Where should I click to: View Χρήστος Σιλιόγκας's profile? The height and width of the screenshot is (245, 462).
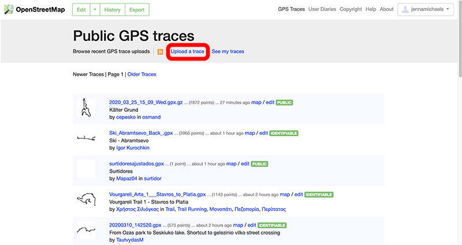pyautogui.click(x=137, y=209)
